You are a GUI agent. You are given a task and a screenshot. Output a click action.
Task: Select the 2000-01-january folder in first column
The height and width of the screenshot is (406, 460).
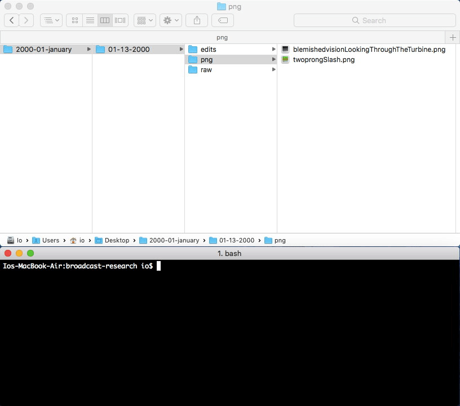coord(46,49)
